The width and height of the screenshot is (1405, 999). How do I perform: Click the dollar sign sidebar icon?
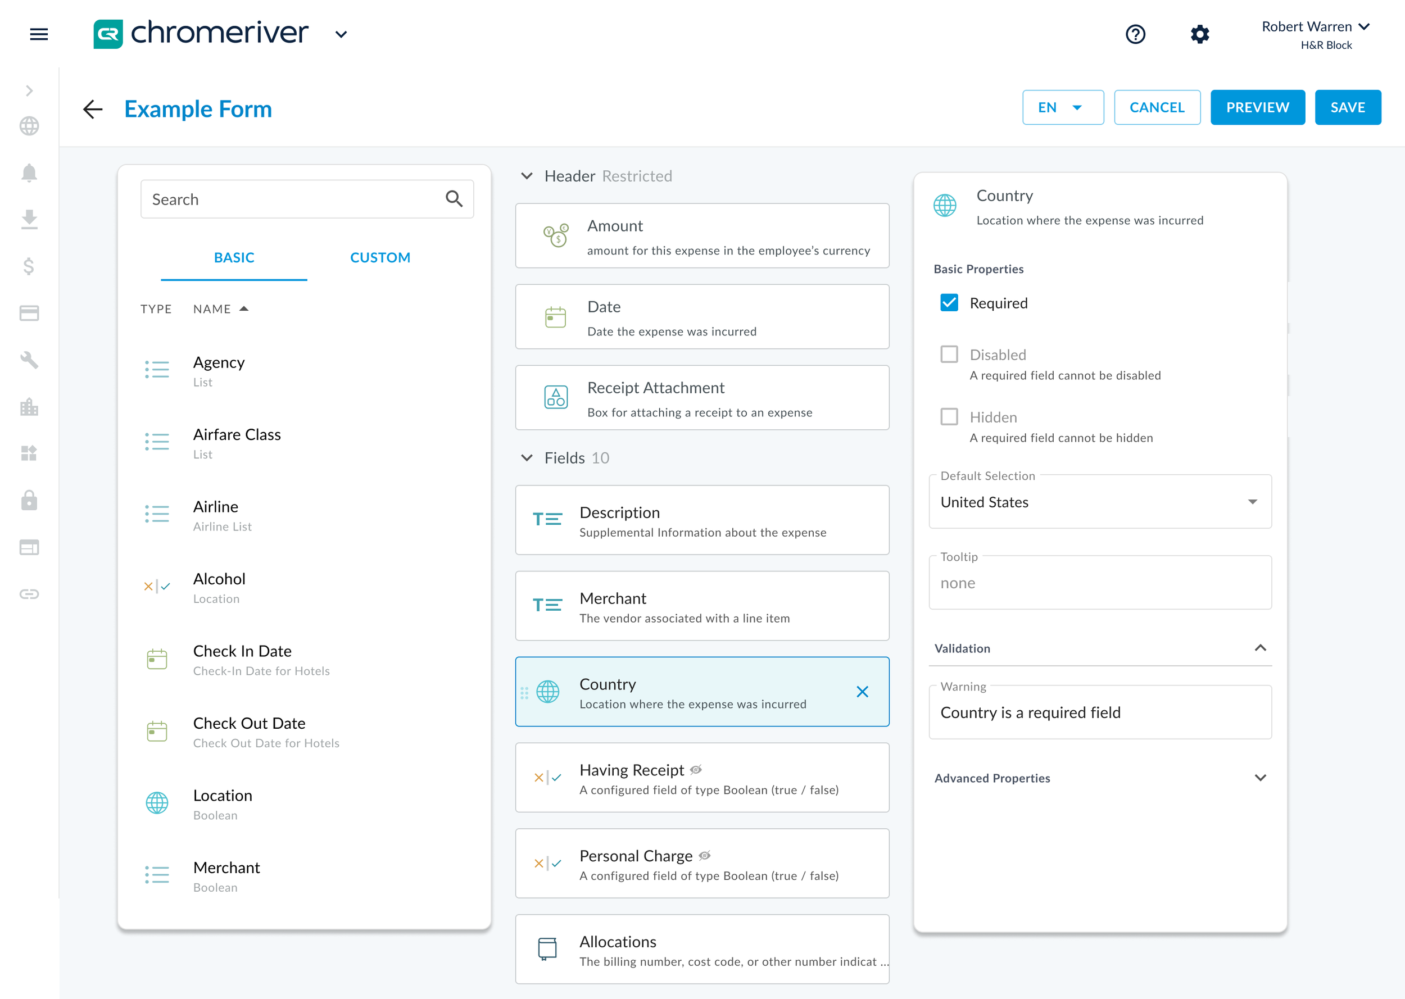coord(29,266)
